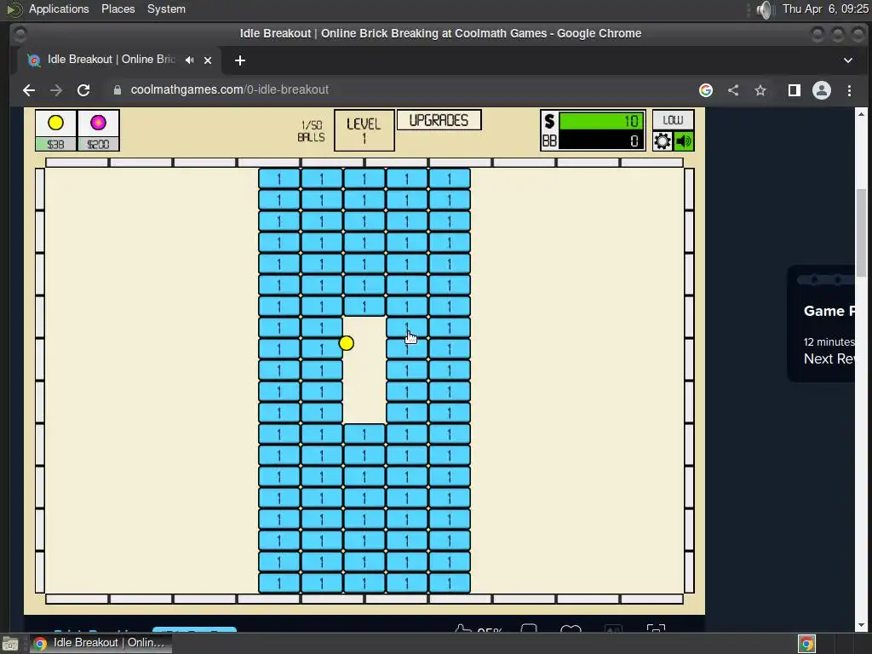Click the Google icon in address bar
This screenshot has width=872, height=654.
[706, 90]
